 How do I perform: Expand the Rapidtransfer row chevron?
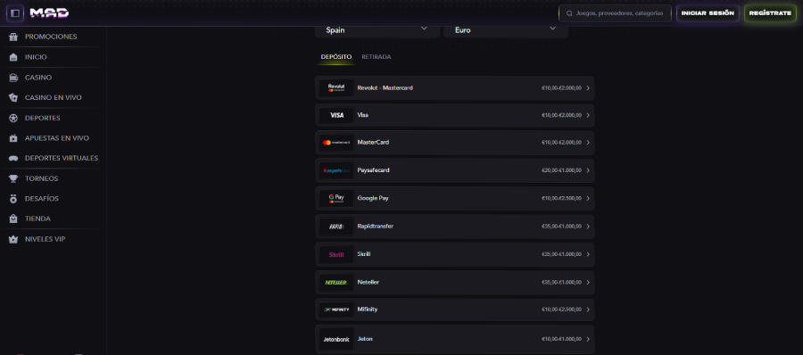click(x=588, y=227)
